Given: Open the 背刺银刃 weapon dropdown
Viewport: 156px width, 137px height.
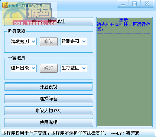Looking at the screenshot, I should [74, 42].
